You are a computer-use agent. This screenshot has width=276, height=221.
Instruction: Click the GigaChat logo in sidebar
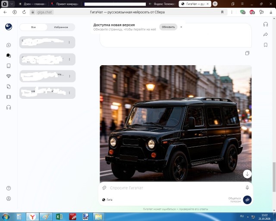pos(9,27)
